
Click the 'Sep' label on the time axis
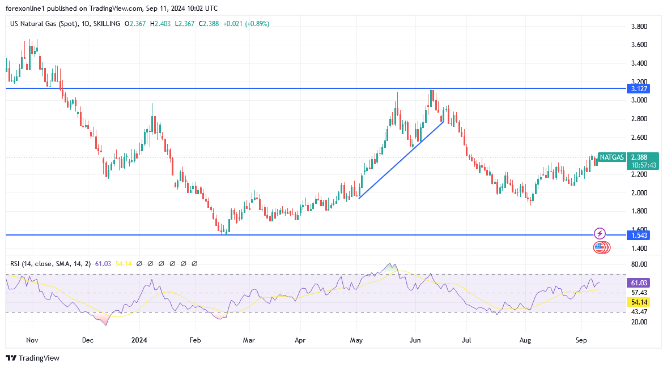click(581, 340)
